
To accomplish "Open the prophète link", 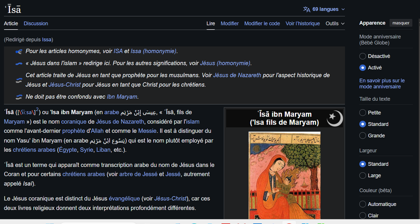I will (74, 131).
